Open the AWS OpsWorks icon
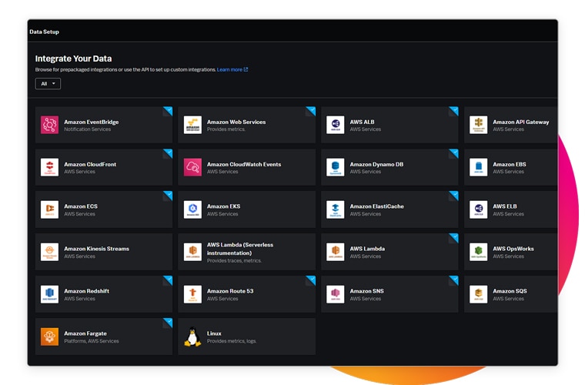 pyautogui.click(x=478, y=252)
